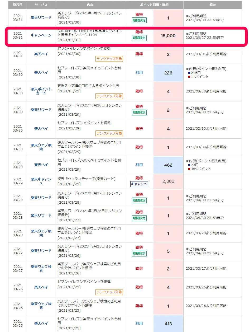Select the 発行日 column header
249x332 pixels.
pos(17,5)
